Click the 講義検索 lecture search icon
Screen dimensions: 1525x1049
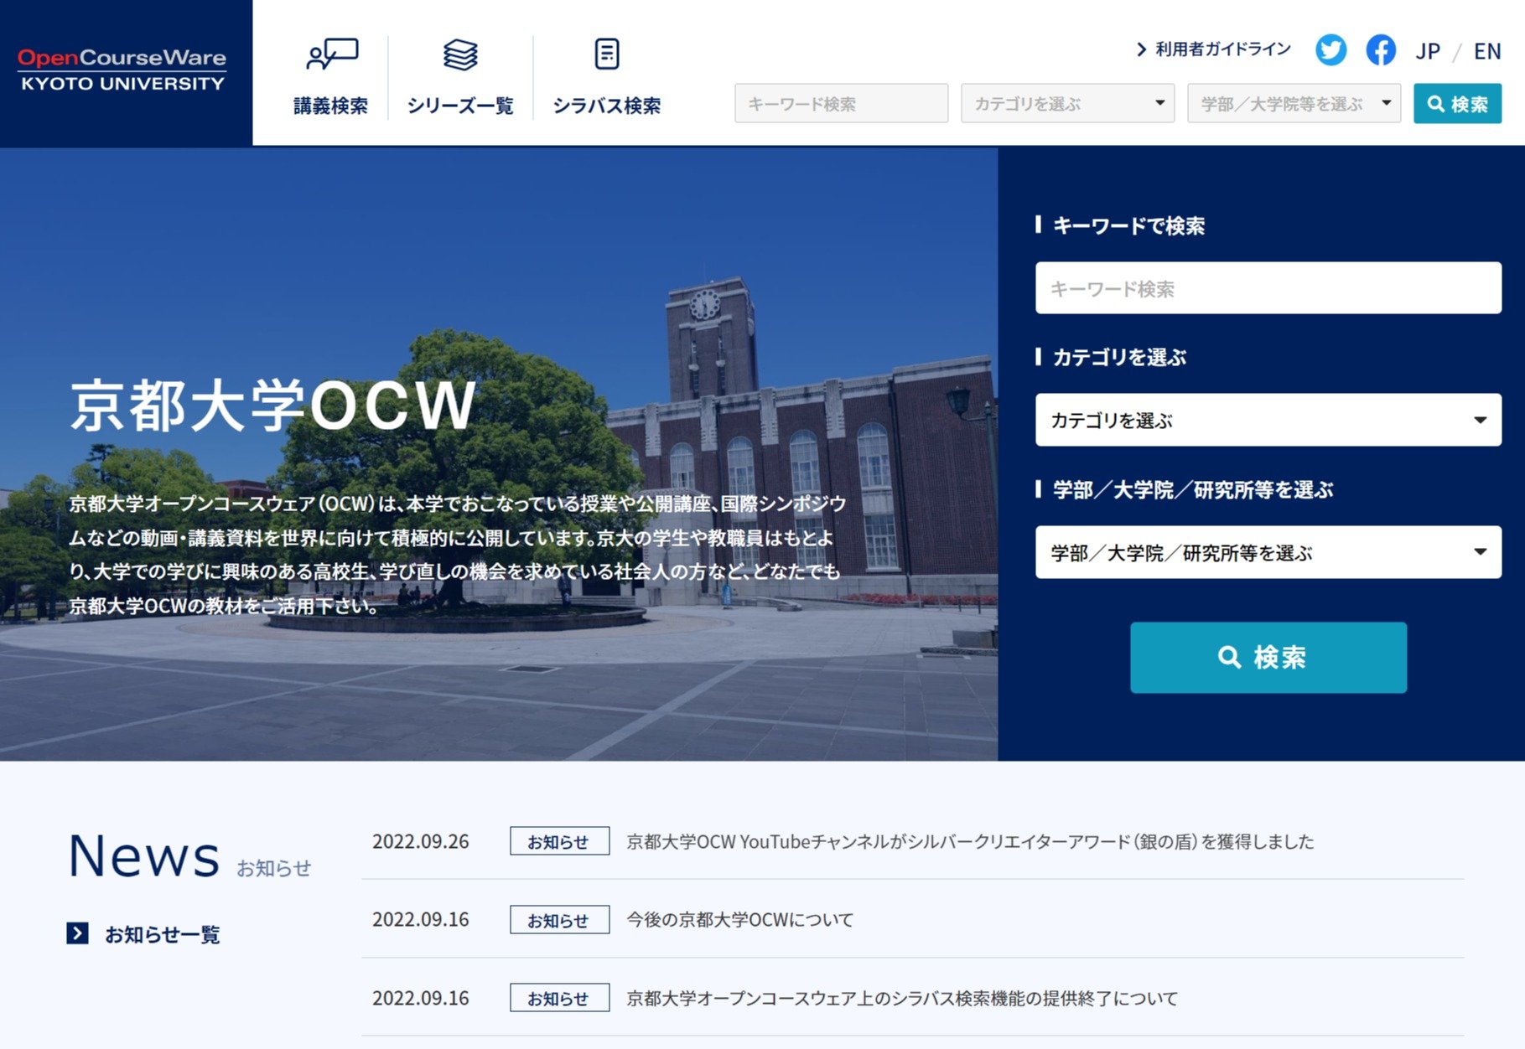tap(331, 55)
